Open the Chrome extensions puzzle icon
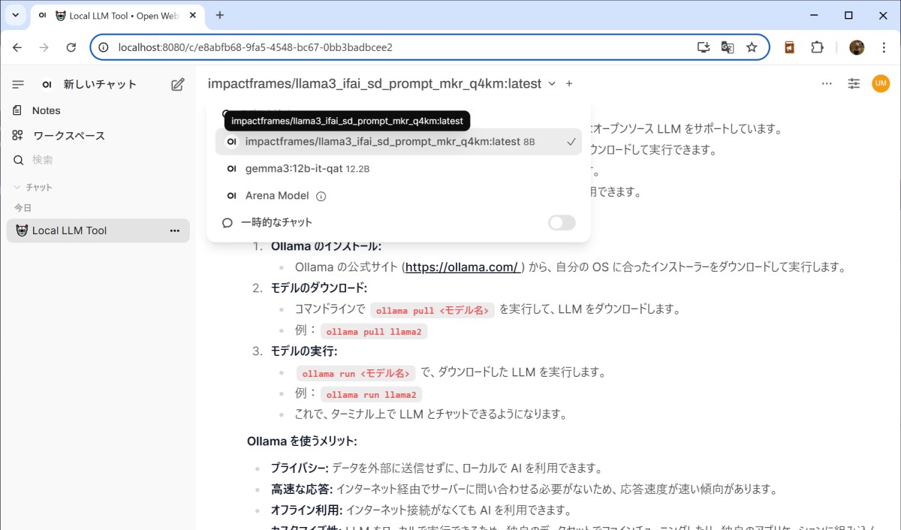Image resolution: width=901 pixels, height=530 pixels. [817, 47]
